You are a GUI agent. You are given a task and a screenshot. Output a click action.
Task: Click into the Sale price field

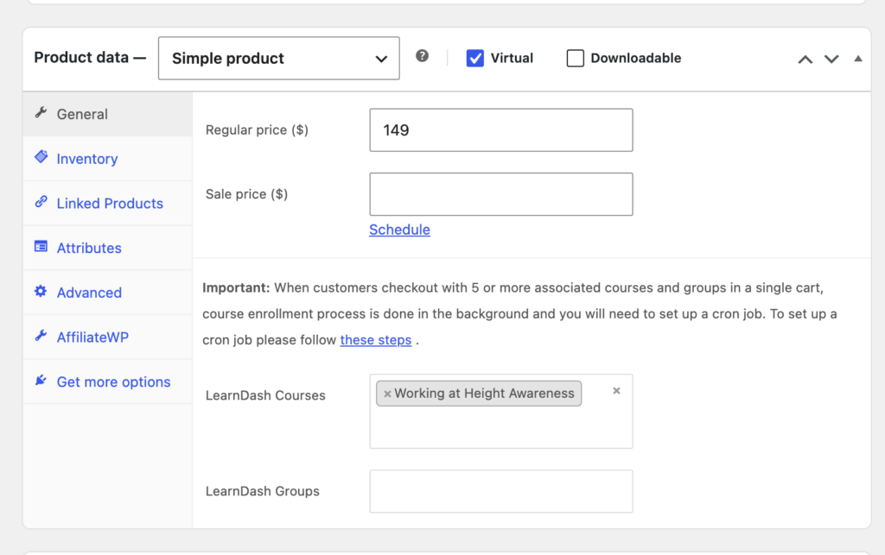pyautogui.click(x=501, y=194)
